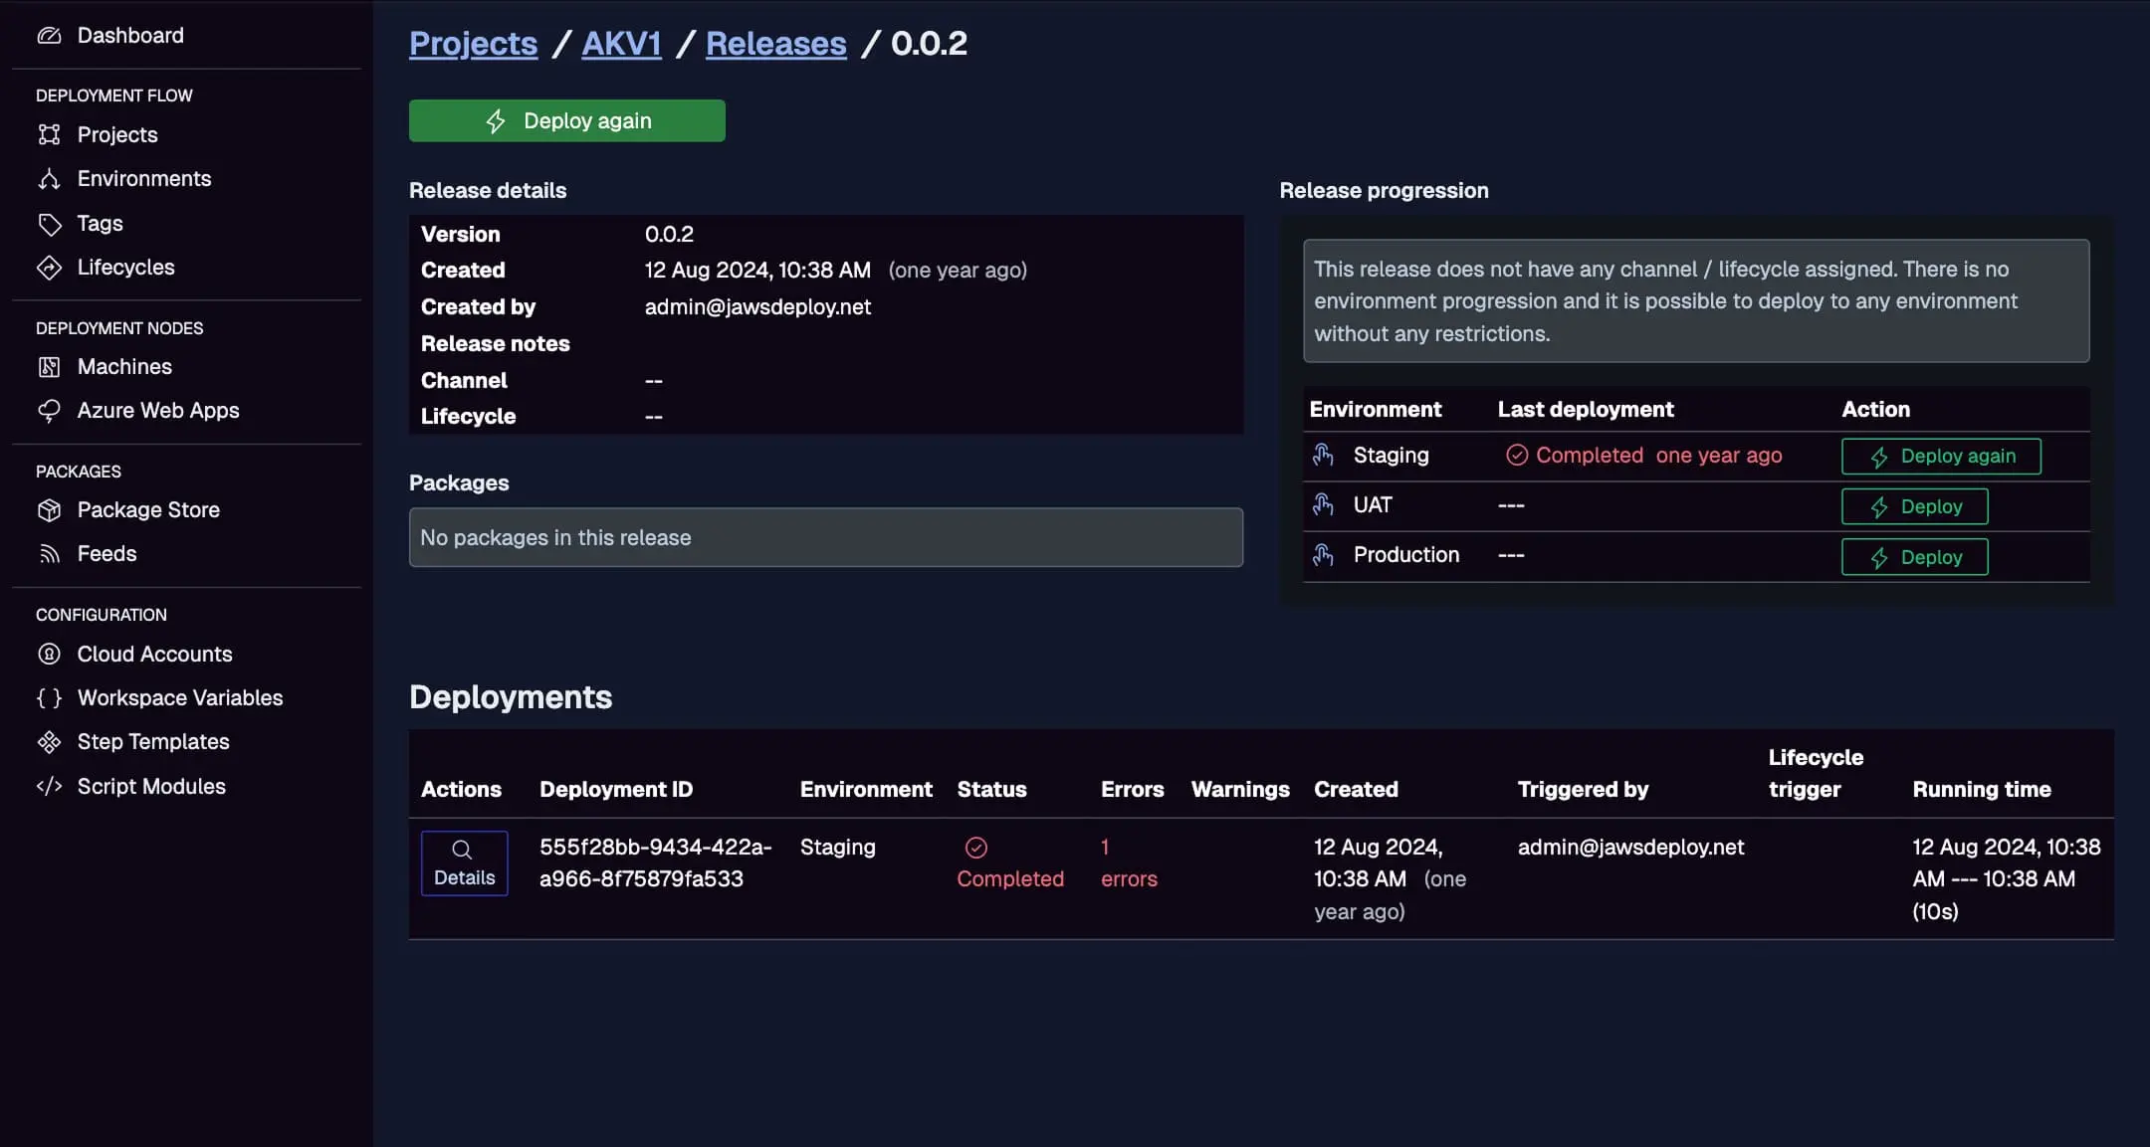Select the Dashboard icon

(x=51, y=35)
